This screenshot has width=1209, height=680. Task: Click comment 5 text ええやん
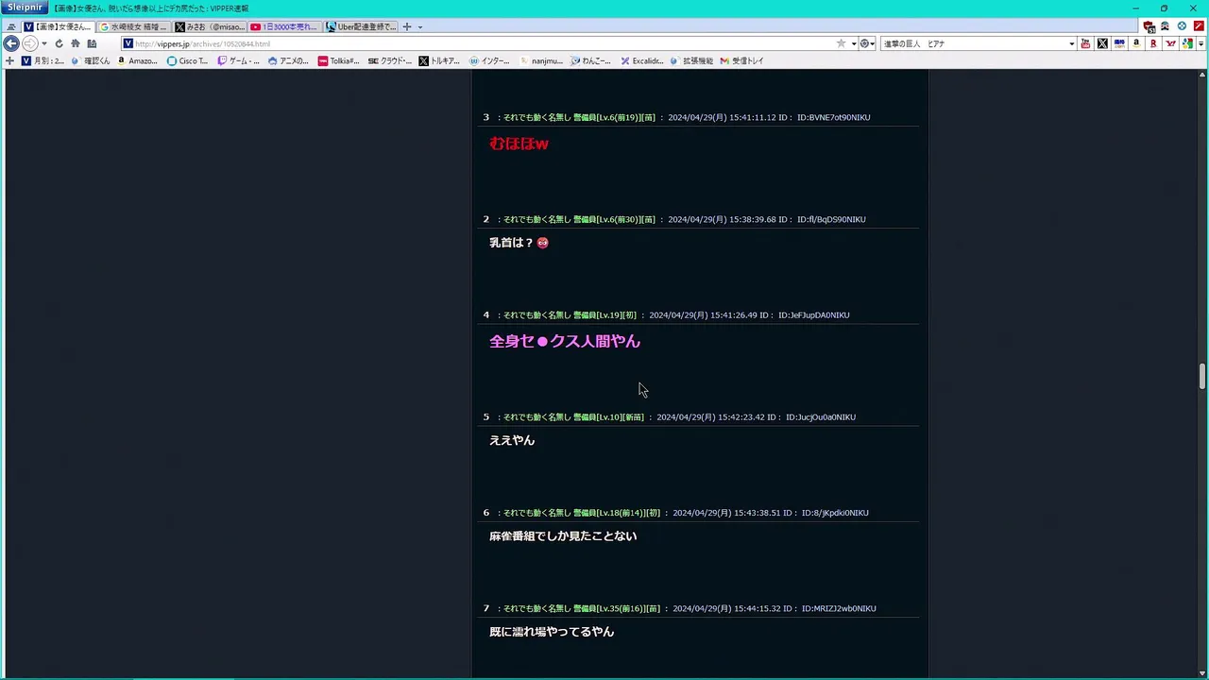[x=512, y=440]
